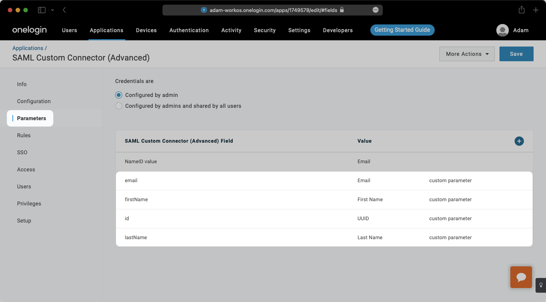Click the onelogin logo
Viewport: 546px width, 302px height.
[29, 30]
